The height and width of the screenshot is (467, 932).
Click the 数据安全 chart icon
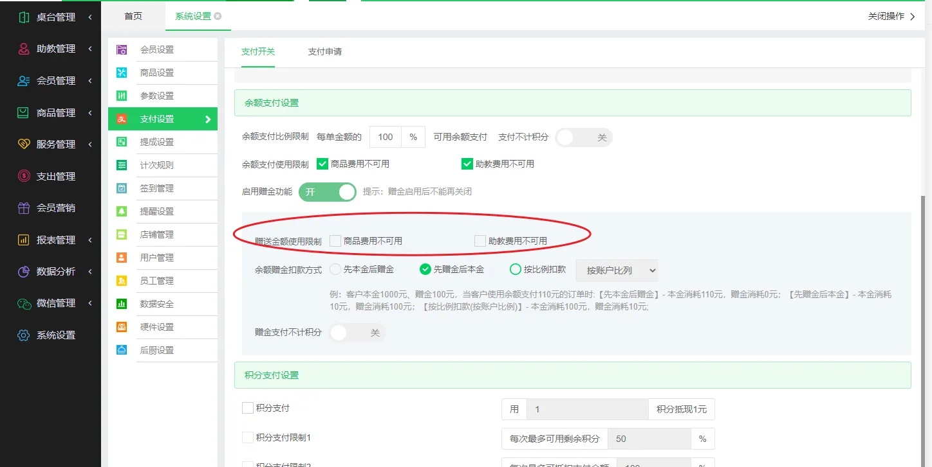click(x=122, y=304)
